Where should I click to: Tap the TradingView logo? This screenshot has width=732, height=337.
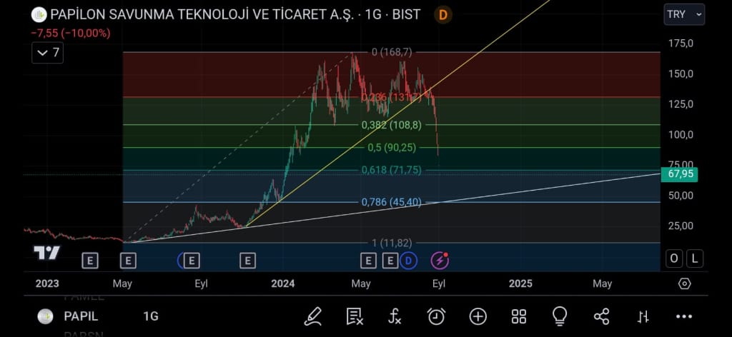click(x=46, y=253)
